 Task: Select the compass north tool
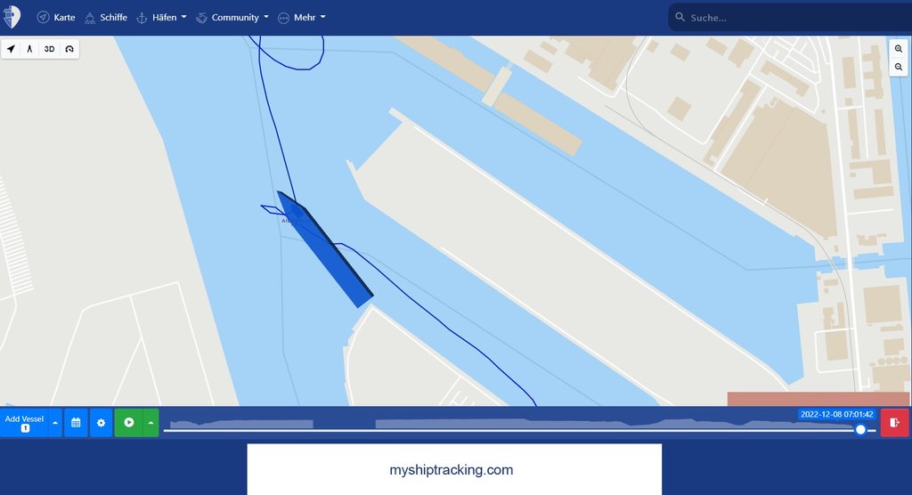click(x=29, y=49)
